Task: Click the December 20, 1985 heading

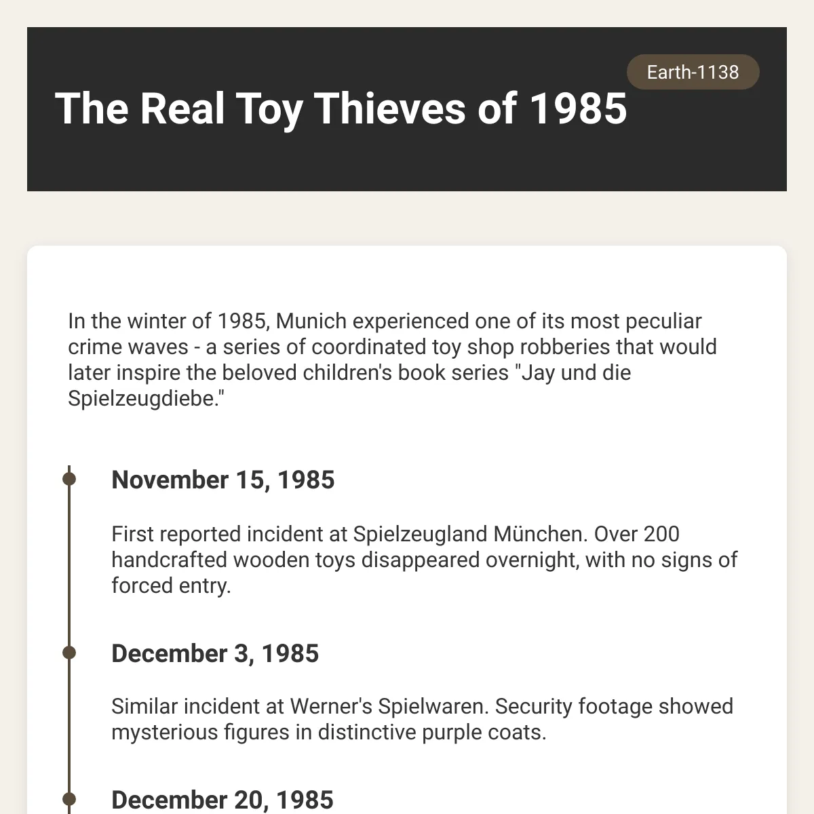Action: [x=222, y=800]
